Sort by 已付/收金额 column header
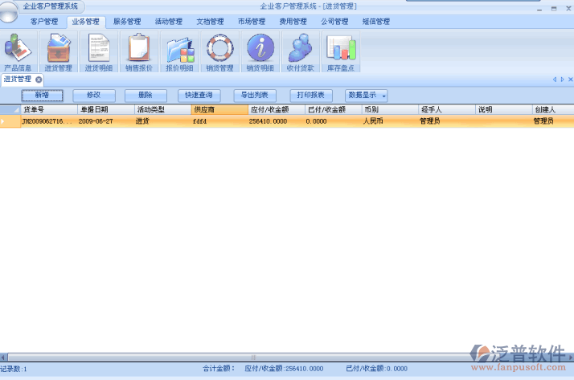 (x=333, y=109)
